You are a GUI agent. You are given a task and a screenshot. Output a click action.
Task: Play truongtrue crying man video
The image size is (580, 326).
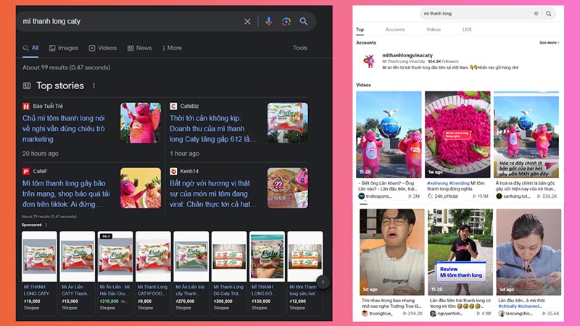(392, 252)
